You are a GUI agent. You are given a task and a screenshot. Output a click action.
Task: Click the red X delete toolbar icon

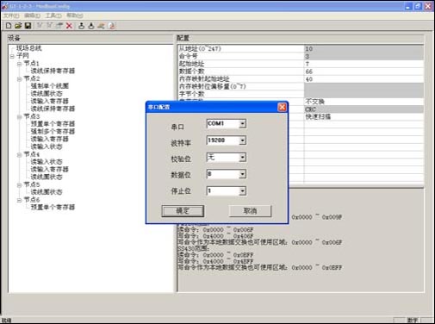[69, 26]
